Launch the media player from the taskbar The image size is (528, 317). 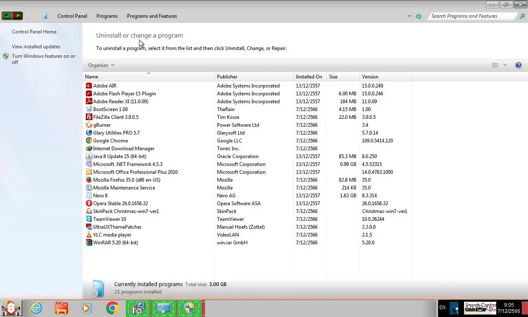pyautogui.click(x=86, y=308)
